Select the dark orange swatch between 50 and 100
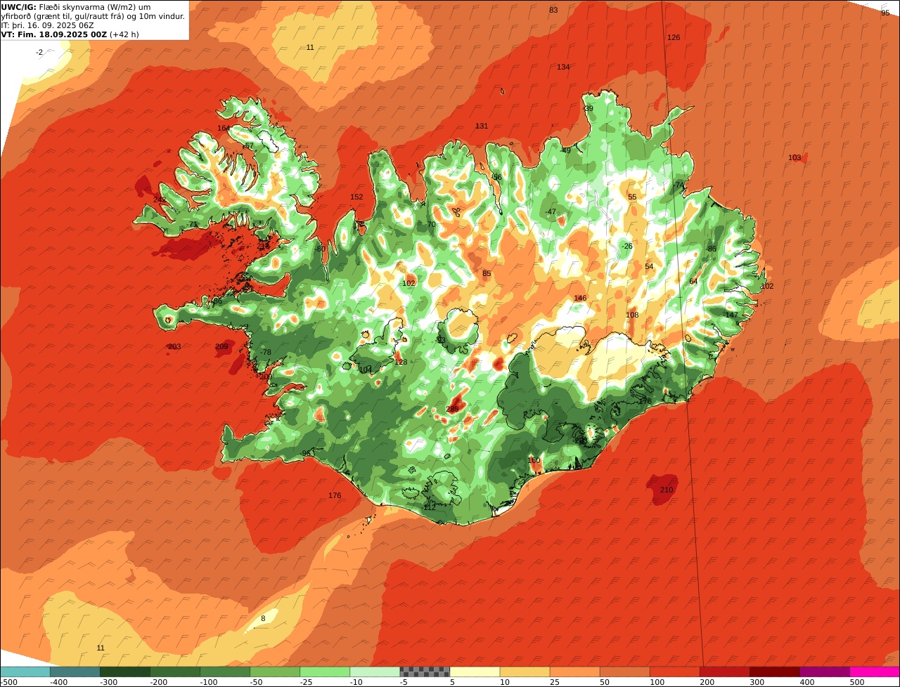Viewport: 900px width, 687px height. pyautogui.click(x=624, y=672)
